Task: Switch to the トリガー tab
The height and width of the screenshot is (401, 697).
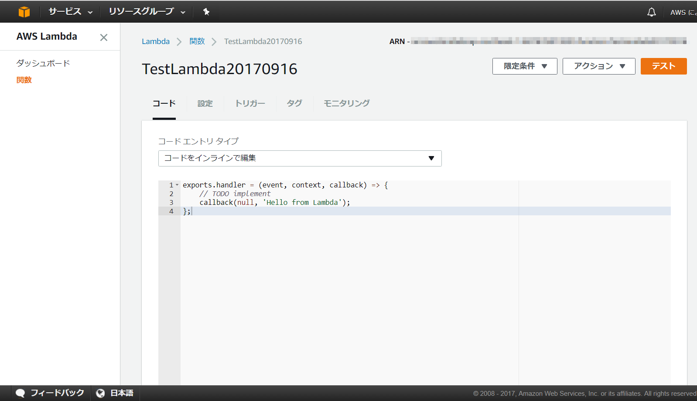Action: pos(250,103)
